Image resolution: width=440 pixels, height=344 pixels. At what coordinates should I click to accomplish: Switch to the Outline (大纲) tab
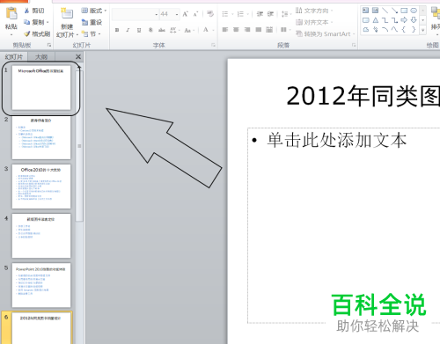pyautogui.click(x=41, y=57)
